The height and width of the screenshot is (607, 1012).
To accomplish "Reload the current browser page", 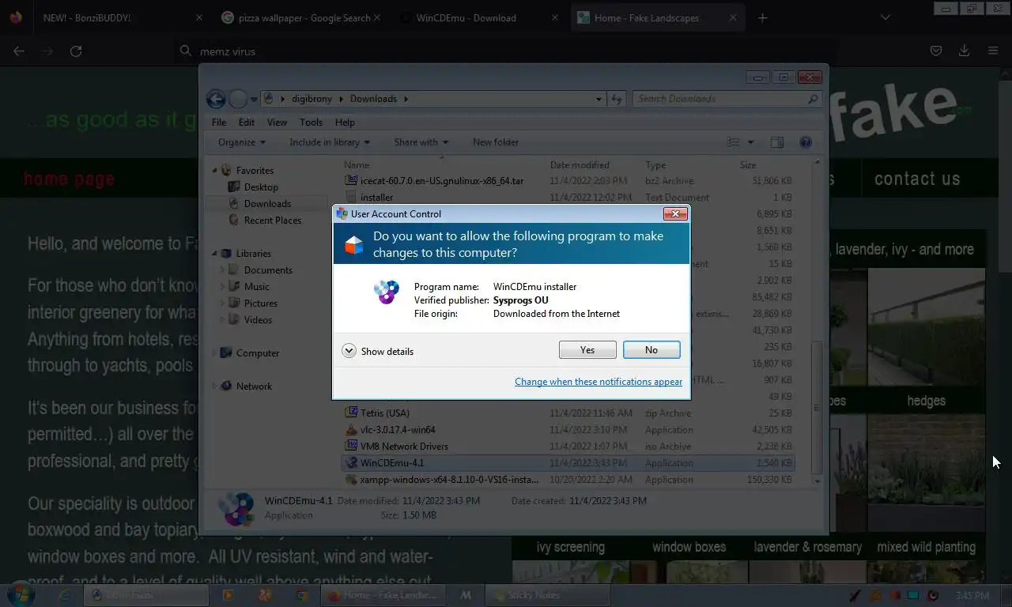I will click(x=76, y=51).
